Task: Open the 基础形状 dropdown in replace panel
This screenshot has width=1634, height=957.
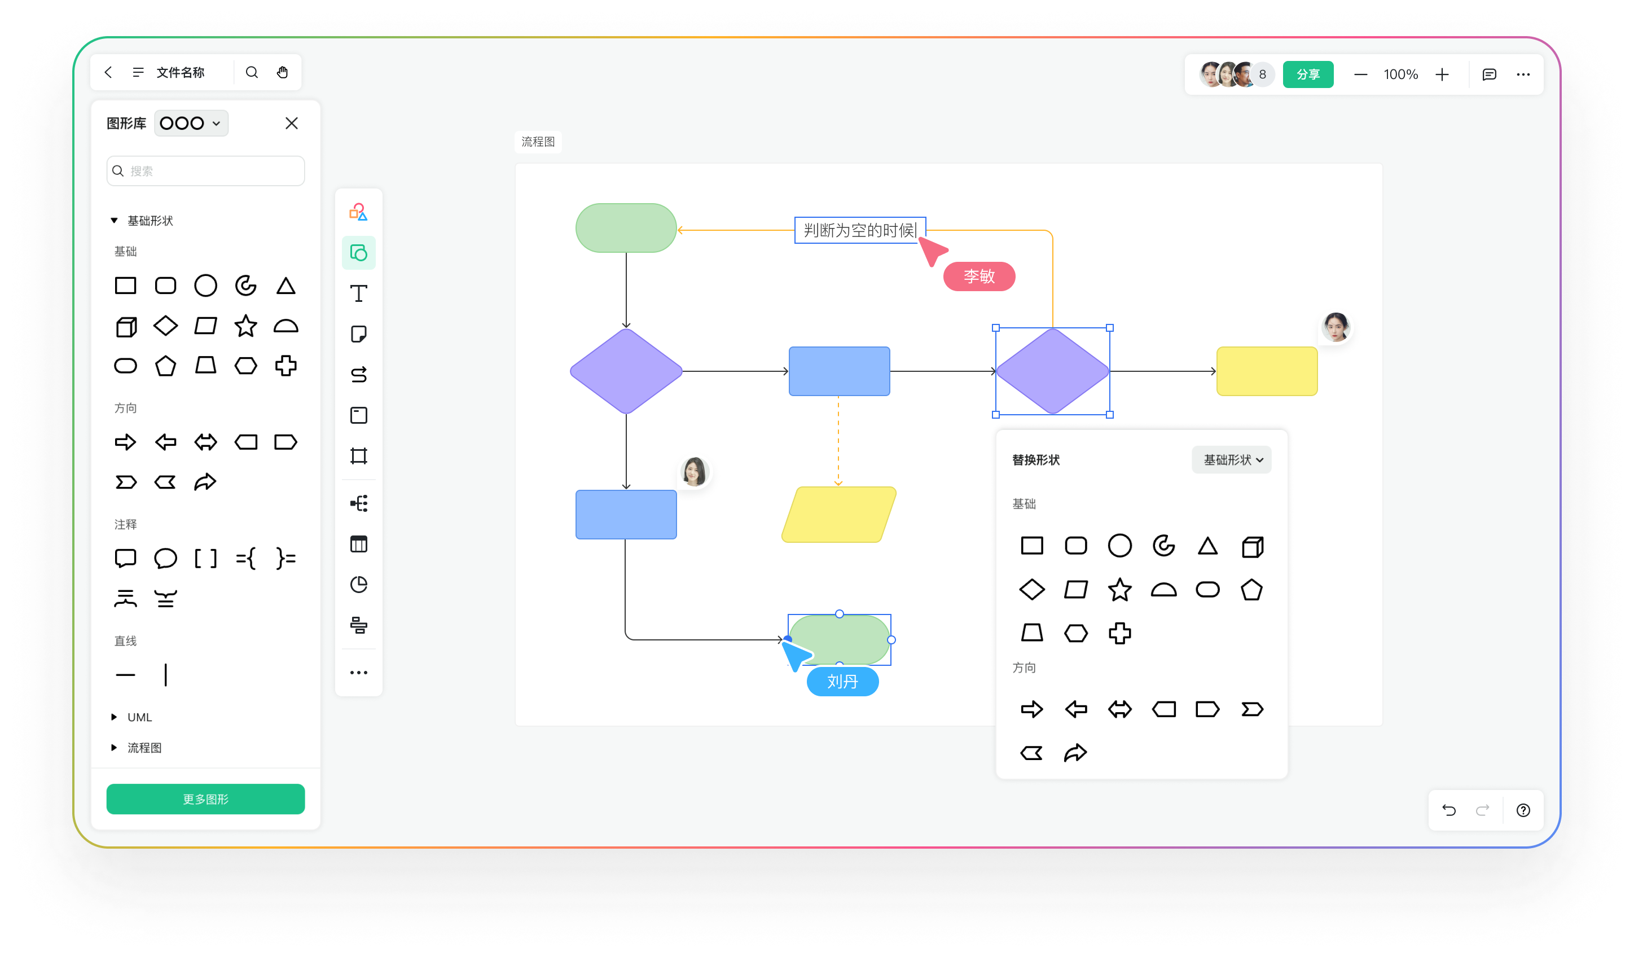Action: point(1231,460)
